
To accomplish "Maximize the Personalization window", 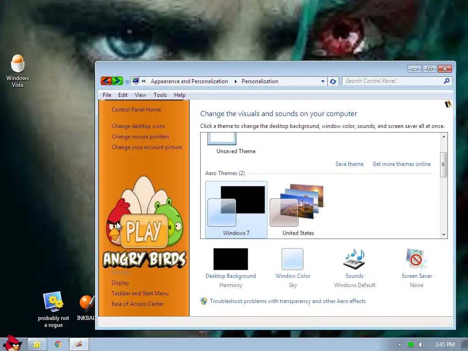I will 430,69.
